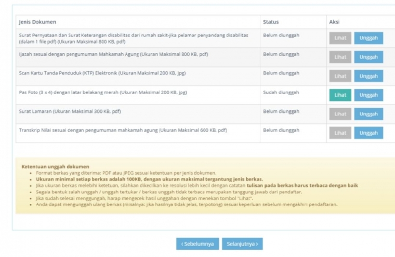The image size is (395, 257).
Task: View the Ijazah document using Lihat
Action: (340, 57)
